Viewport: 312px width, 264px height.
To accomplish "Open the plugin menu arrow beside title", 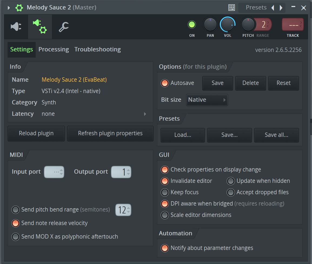I will [9, 8].
